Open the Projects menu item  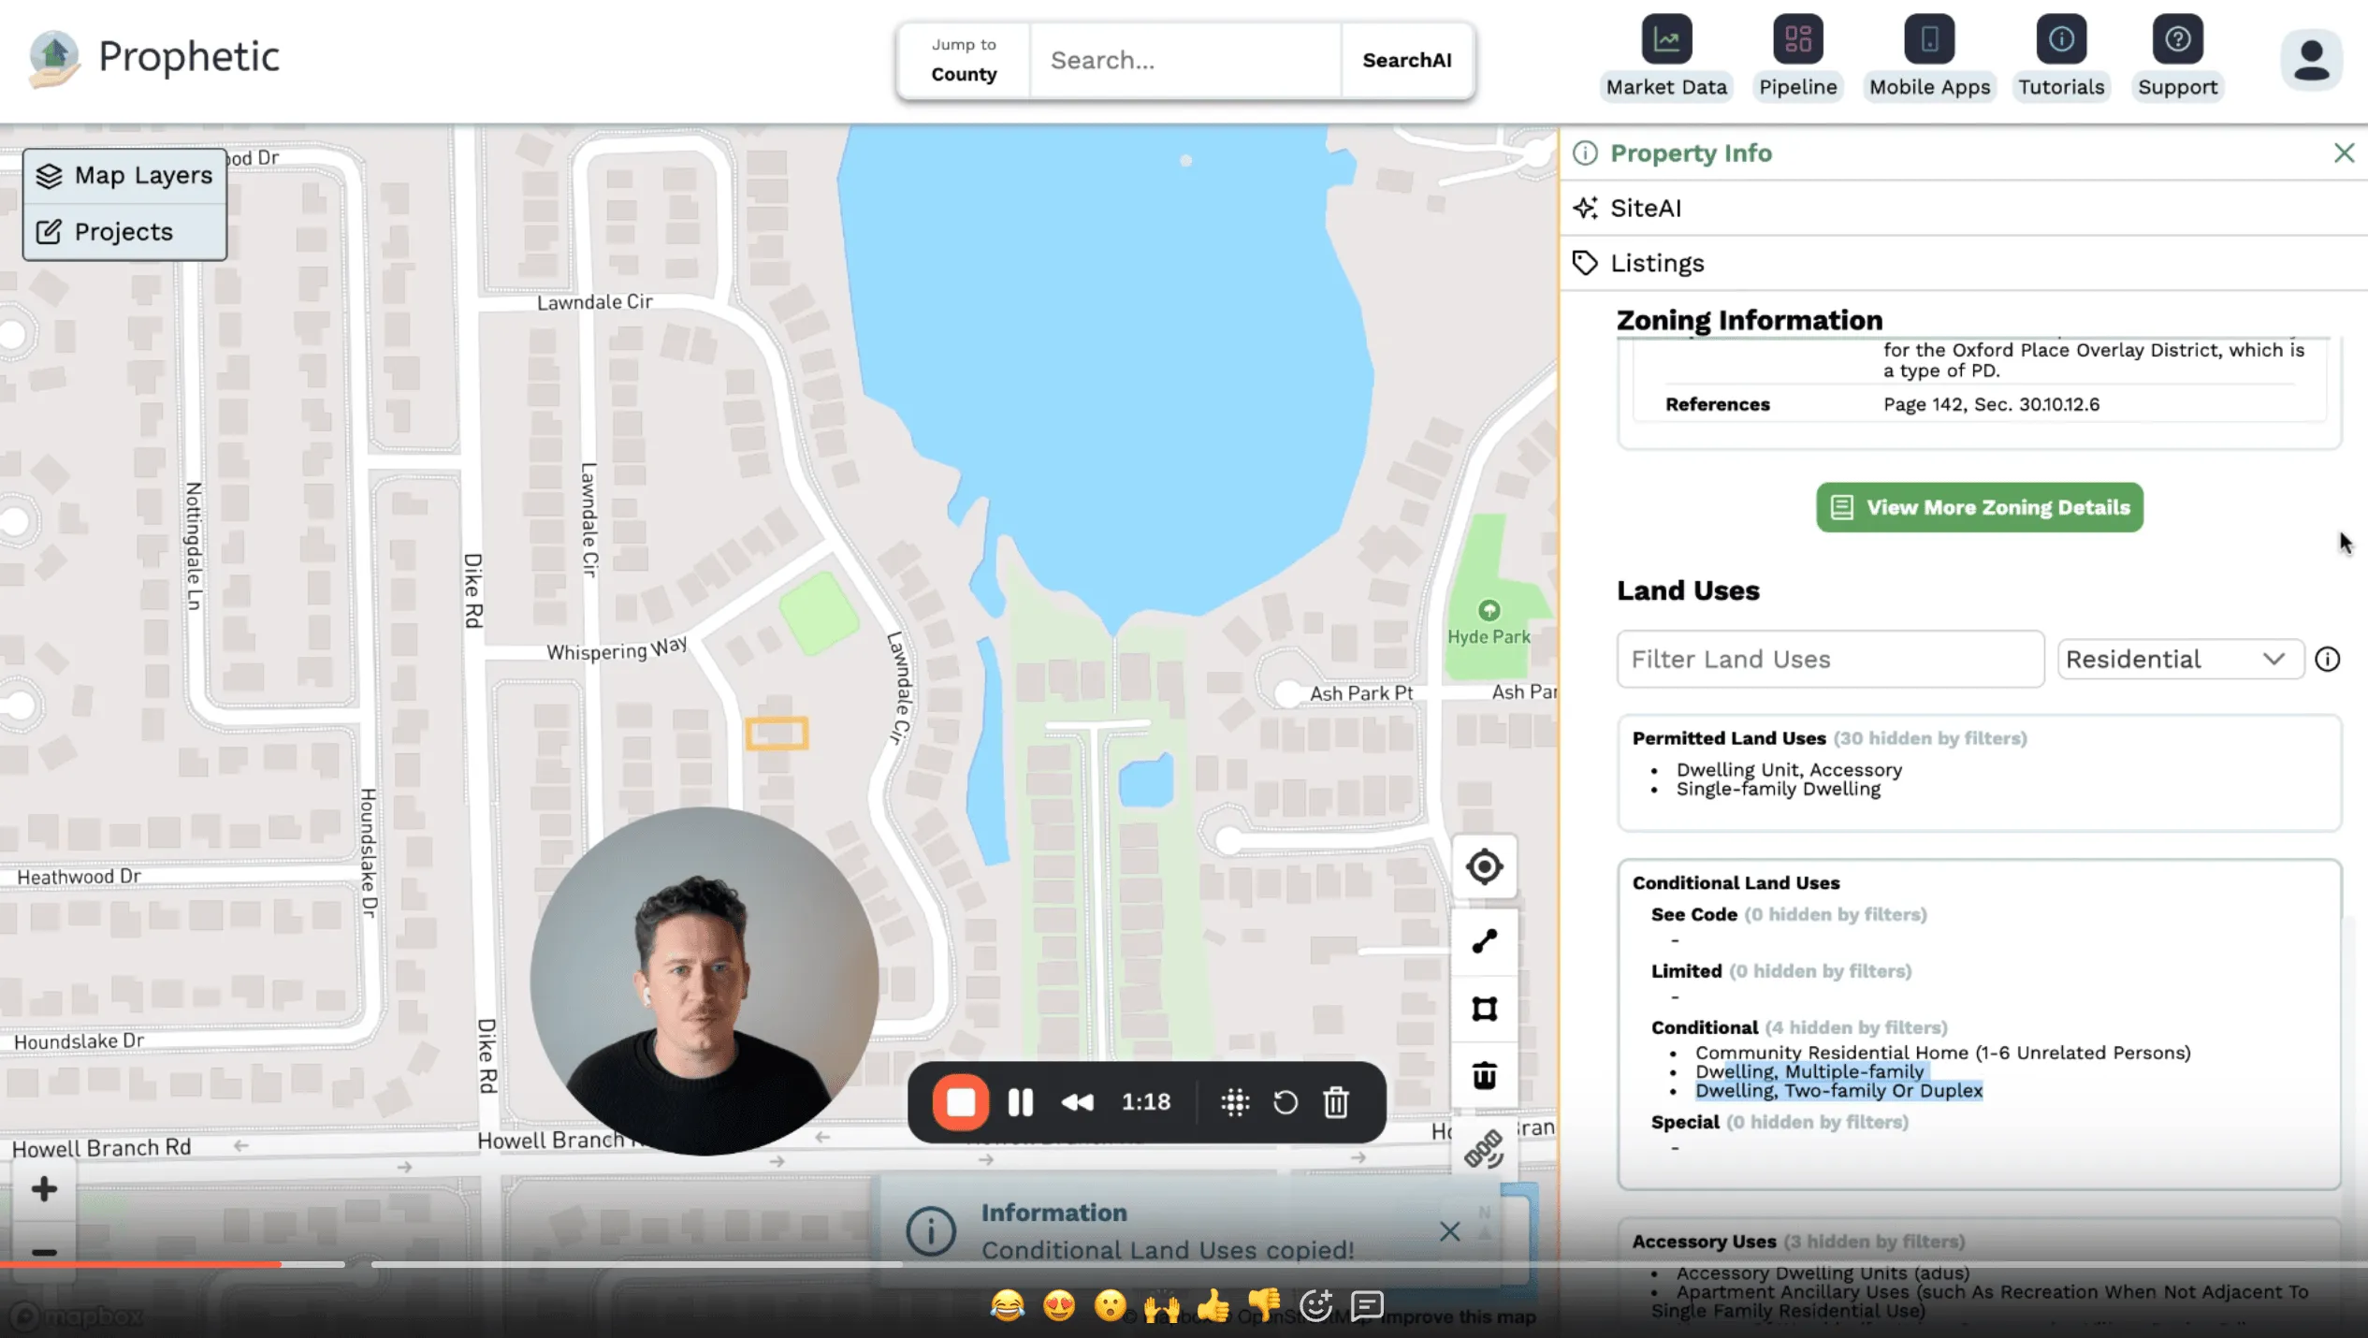coord(124,232)
